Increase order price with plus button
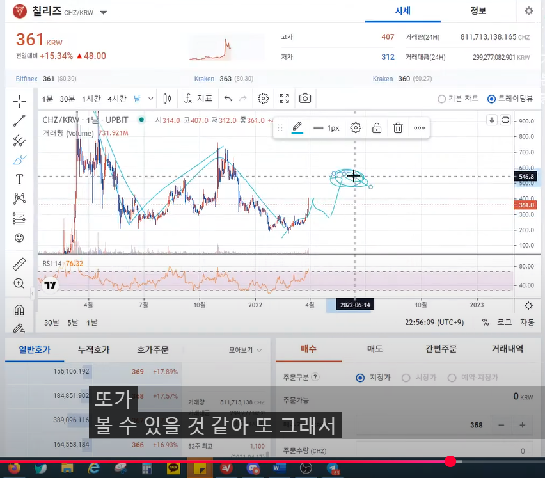 tap(522, 425)
